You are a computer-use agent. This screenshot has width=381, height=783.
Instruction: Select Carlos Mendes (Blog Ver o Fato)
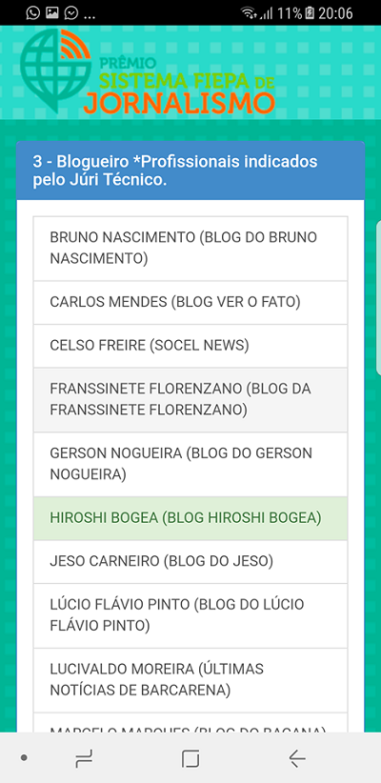point(190,303)
